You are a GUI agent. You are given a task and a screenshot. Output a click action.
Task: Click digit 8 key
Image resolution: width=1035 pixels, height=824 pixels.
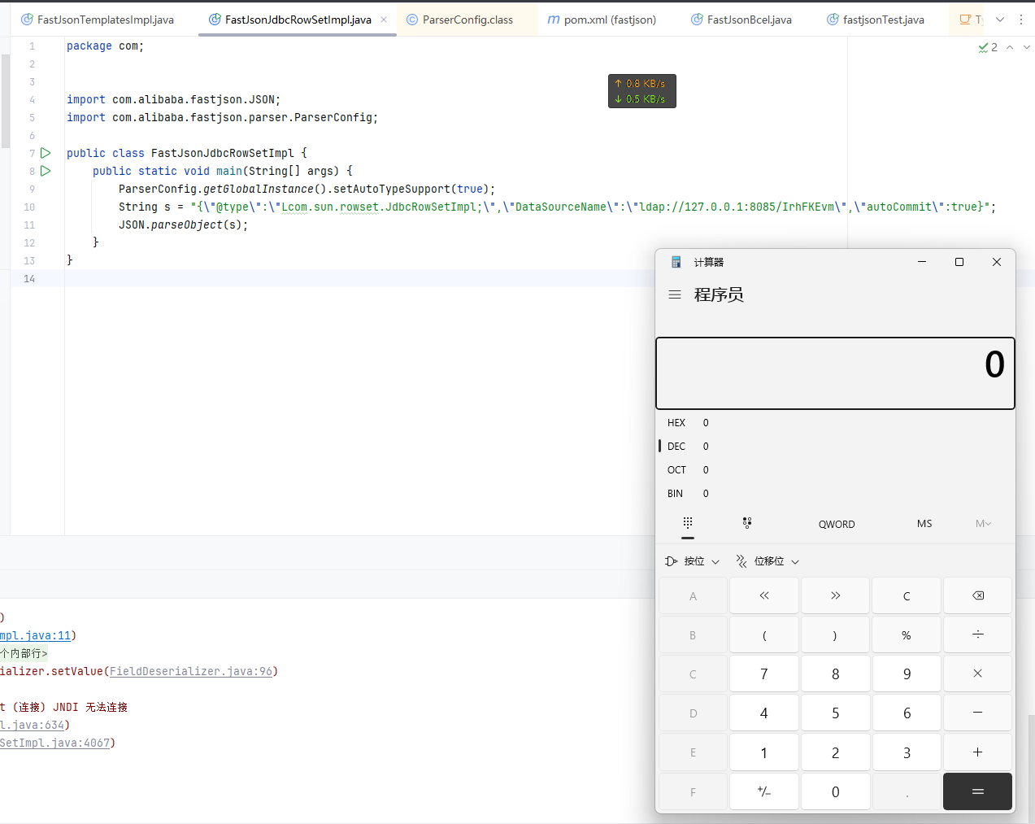pos(836,674)
